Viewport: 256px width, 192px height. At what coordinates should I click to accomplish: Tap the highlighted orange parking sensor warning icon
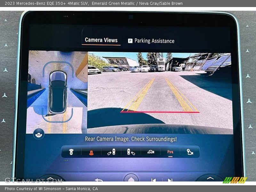tap(92, 153)
